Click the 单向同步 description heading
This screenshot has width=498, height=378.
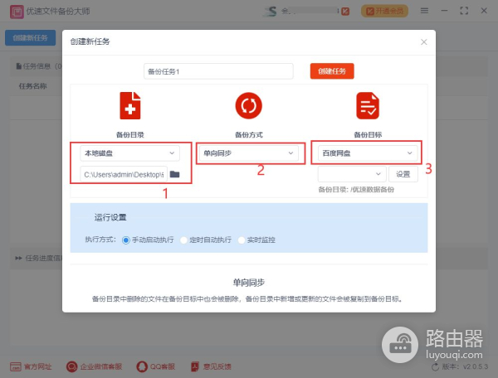[x=249, y=283]
